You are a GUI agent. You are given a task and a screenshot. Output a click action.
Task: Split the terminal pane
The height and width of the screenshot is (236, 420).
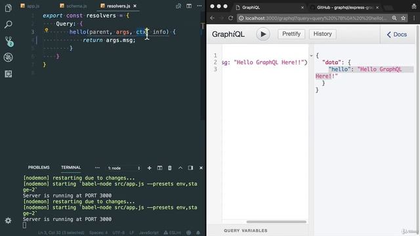[159, 168]
